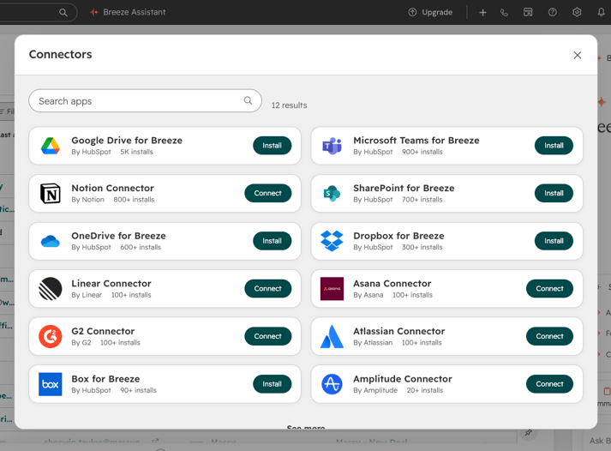611x451 pixels.
Task: Install Dropbox for Breeze
Action: click(x=554, y=241)
